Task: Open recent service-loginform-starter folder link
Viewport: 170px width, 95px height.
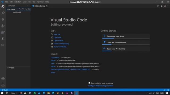Action: pyautogui.click(x=70, y=69)
